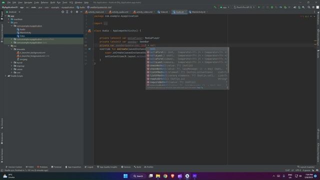The height and width of the screenshot is (180, 320).
Task: Expand the manifests folder
Action: tap(9, 19)
